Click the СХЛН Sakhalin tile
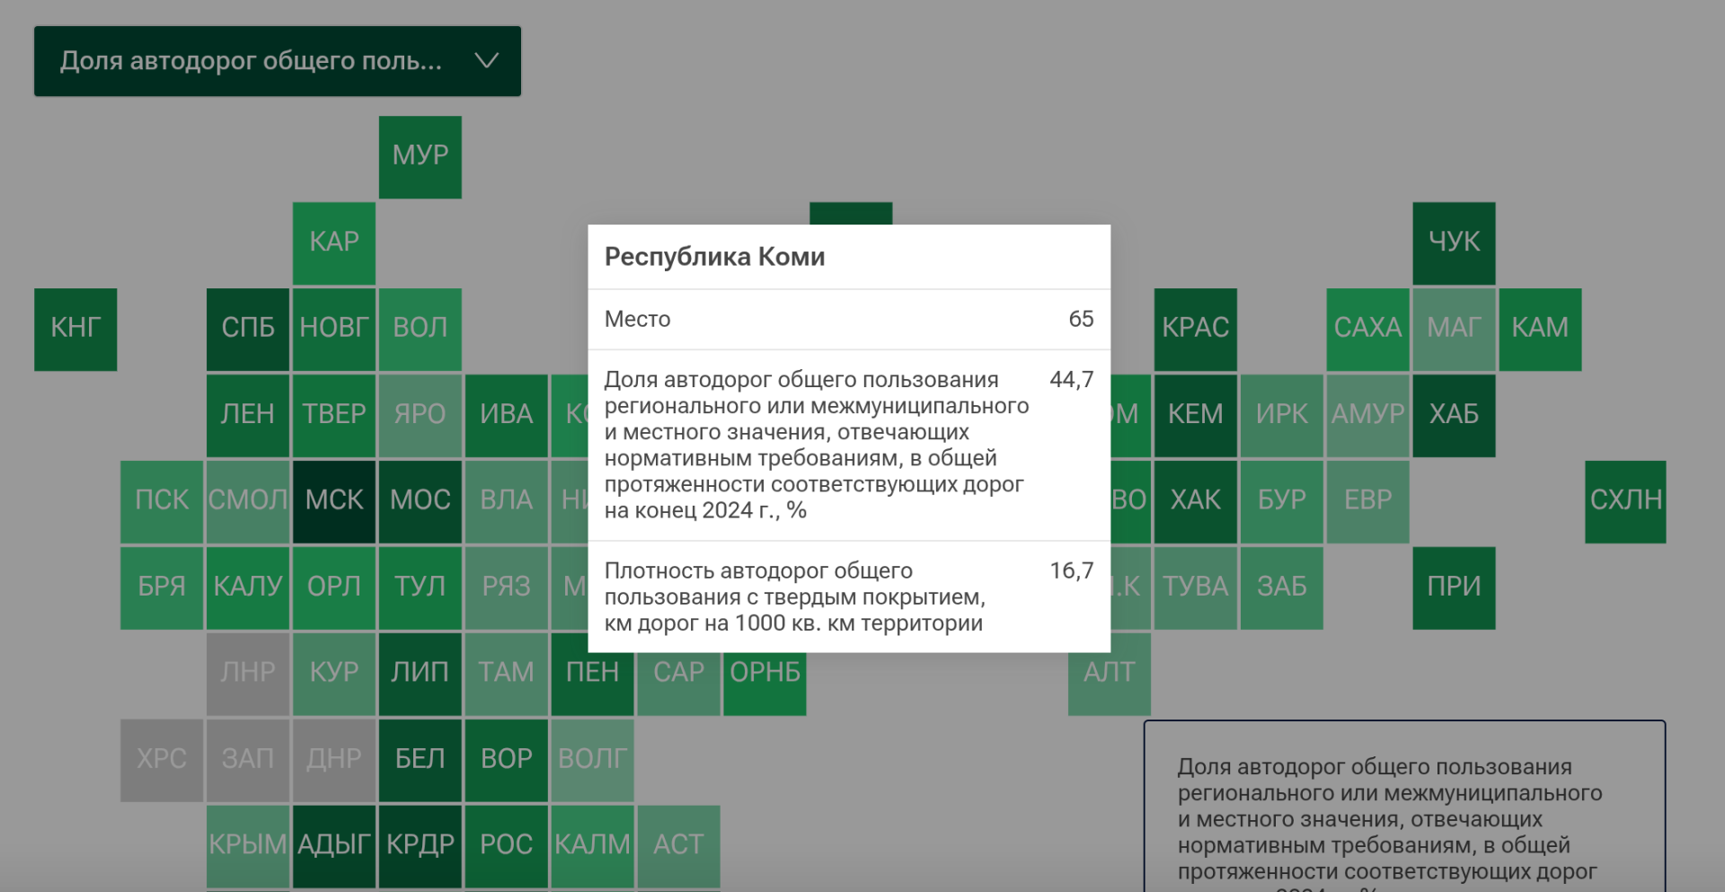Screen dimensions: 1725x892 click(x=1625, y=501)
